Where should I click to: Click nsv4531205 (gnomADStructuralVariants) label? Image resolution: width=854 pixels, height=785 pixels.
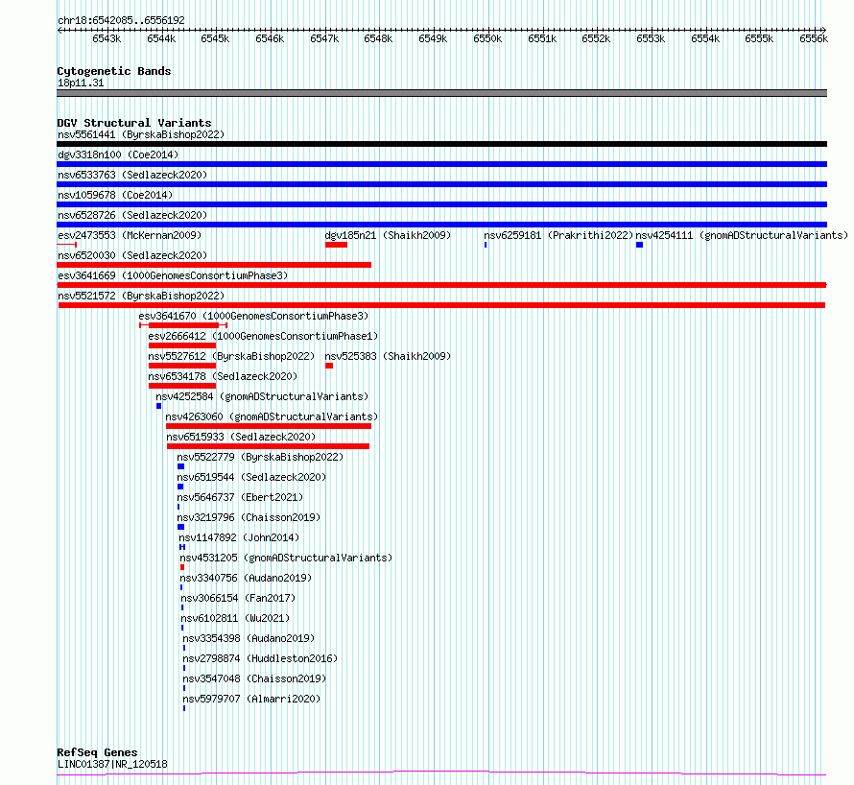[x=286, y=558]
